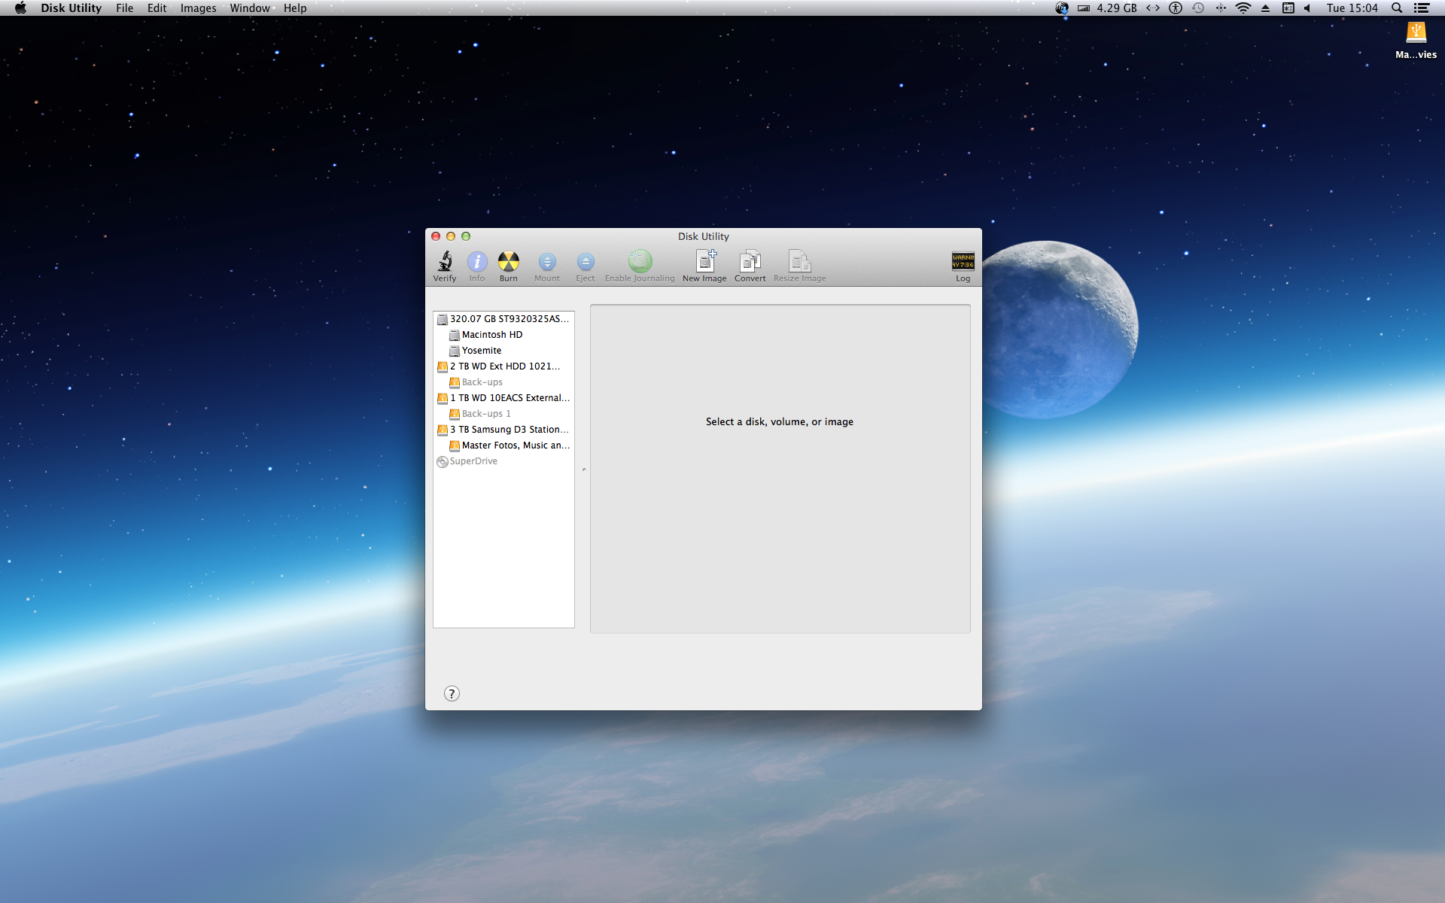Open the File menu
1445x903 pixels.
point(124,8)
